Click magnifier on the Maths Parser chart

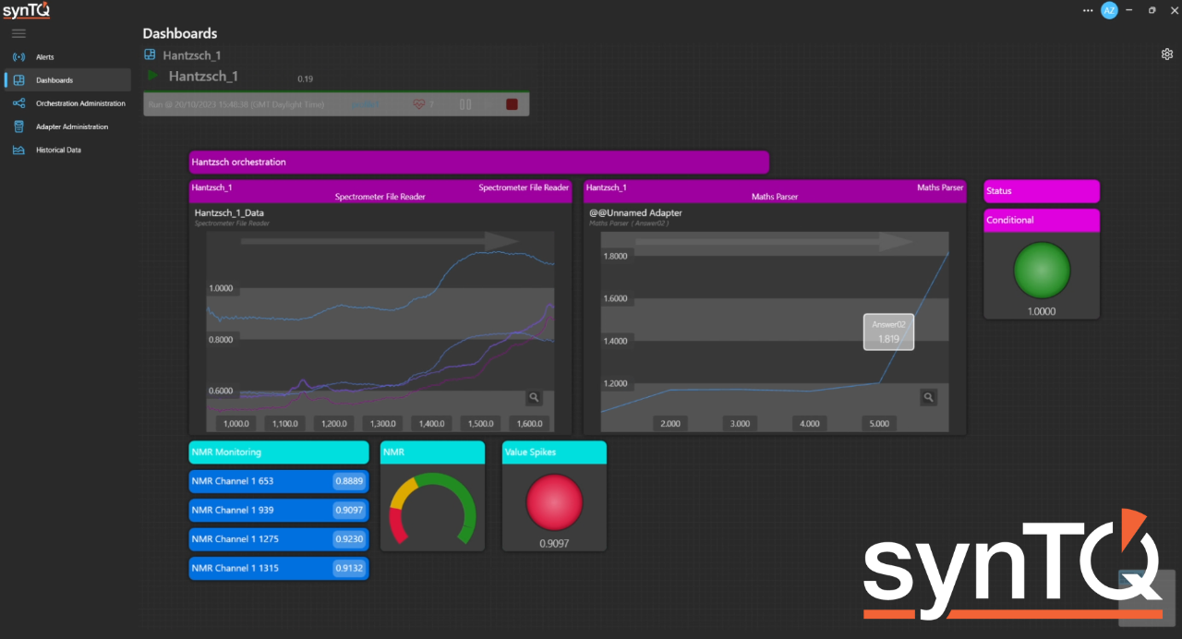click(x=929, y=397)
